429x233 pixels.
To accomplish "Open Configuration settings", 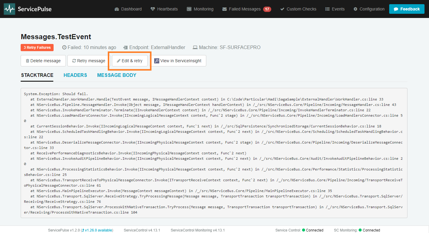I will pyautogui.click(x=369, y=9).
